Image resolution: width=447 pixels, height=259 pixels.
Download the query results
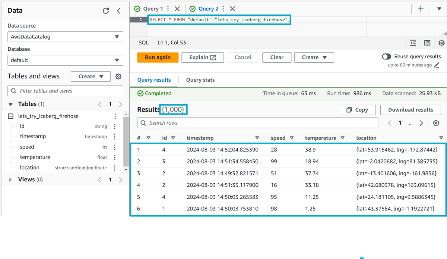point(410,110)
